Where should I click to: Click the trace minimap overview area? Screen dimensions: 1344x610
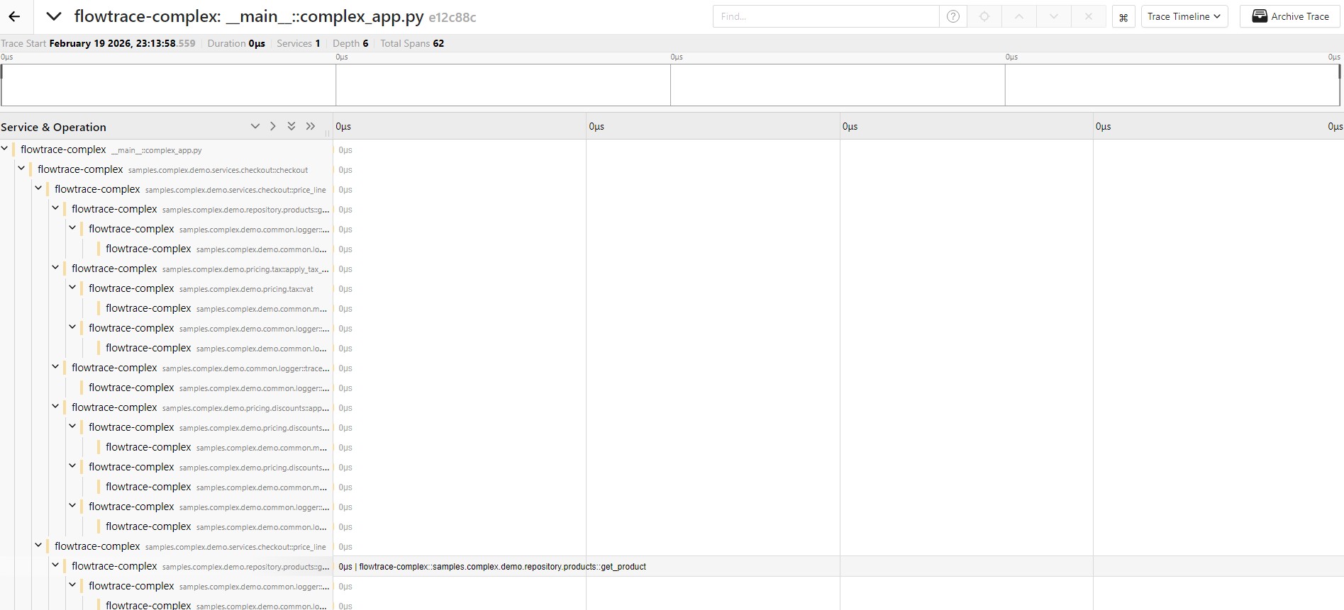670,85
